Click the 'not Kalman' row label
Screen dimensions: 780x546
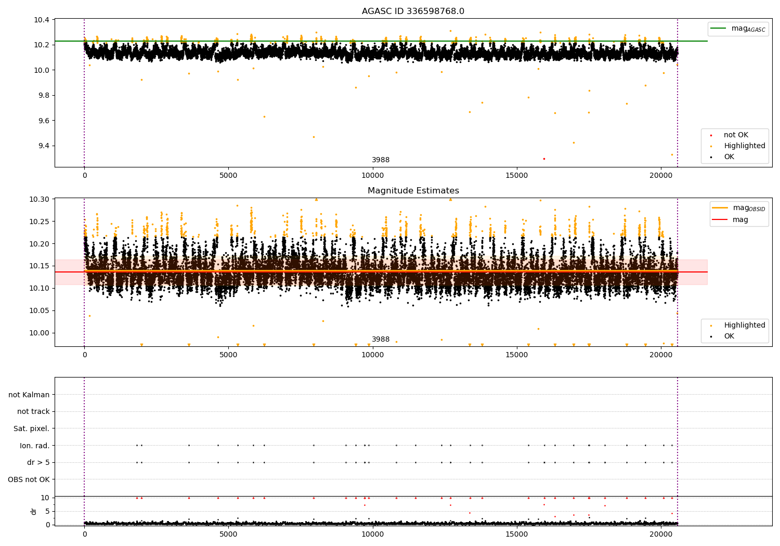(x=29, y=395)
